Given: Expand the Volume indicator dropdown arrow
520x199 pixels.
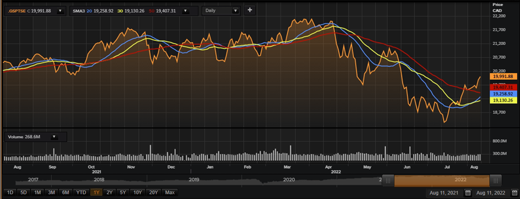Looking at the screenshot, I should pos(54,137).
